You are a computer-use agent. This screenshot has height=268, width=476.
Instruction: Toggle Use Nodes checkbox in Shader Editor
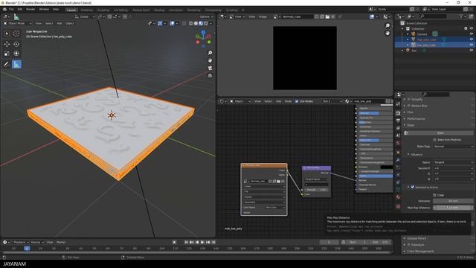pos(297,101)
